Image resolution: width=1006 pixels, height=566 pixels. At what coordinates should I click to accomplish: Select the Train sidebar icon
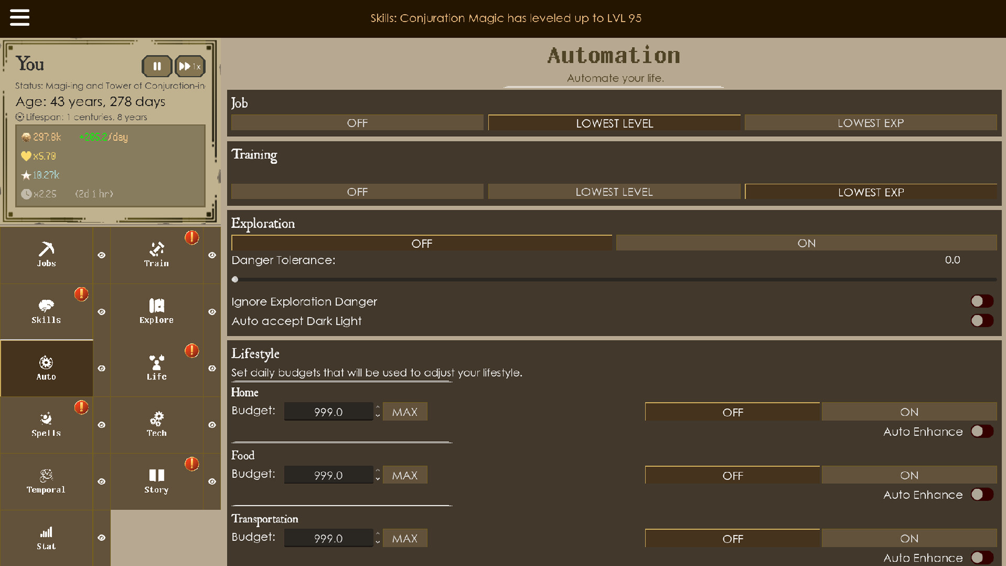click(x=156, y=255)
